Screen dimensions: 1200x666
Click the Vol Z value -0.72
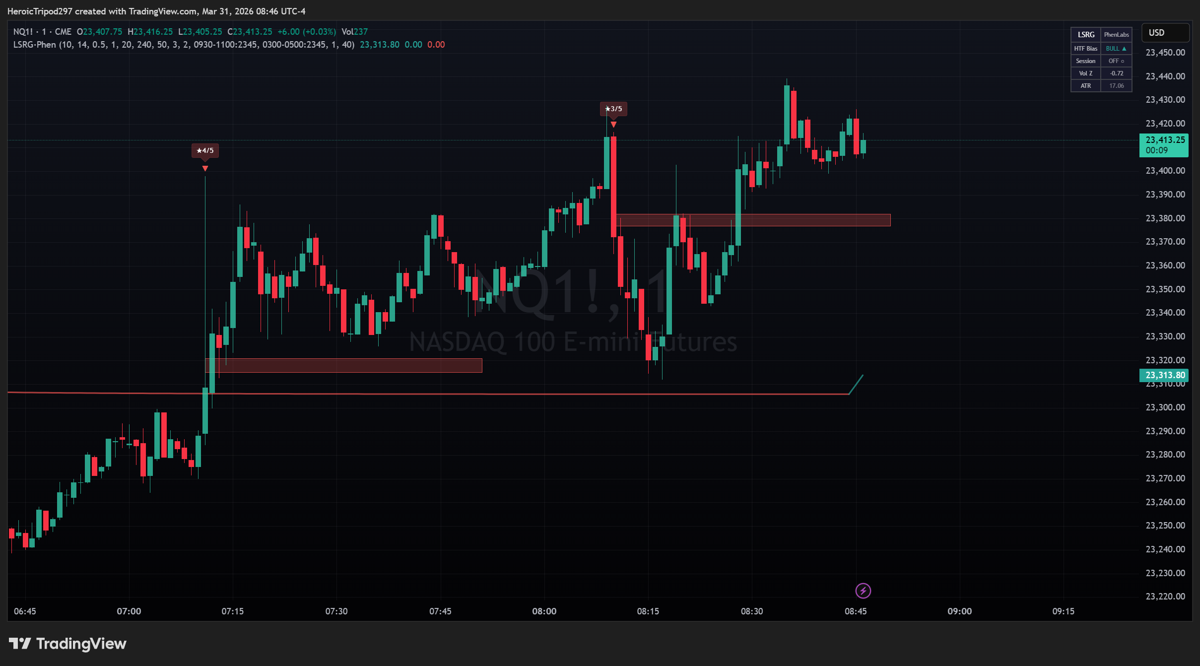click(x=1116, y=73)
